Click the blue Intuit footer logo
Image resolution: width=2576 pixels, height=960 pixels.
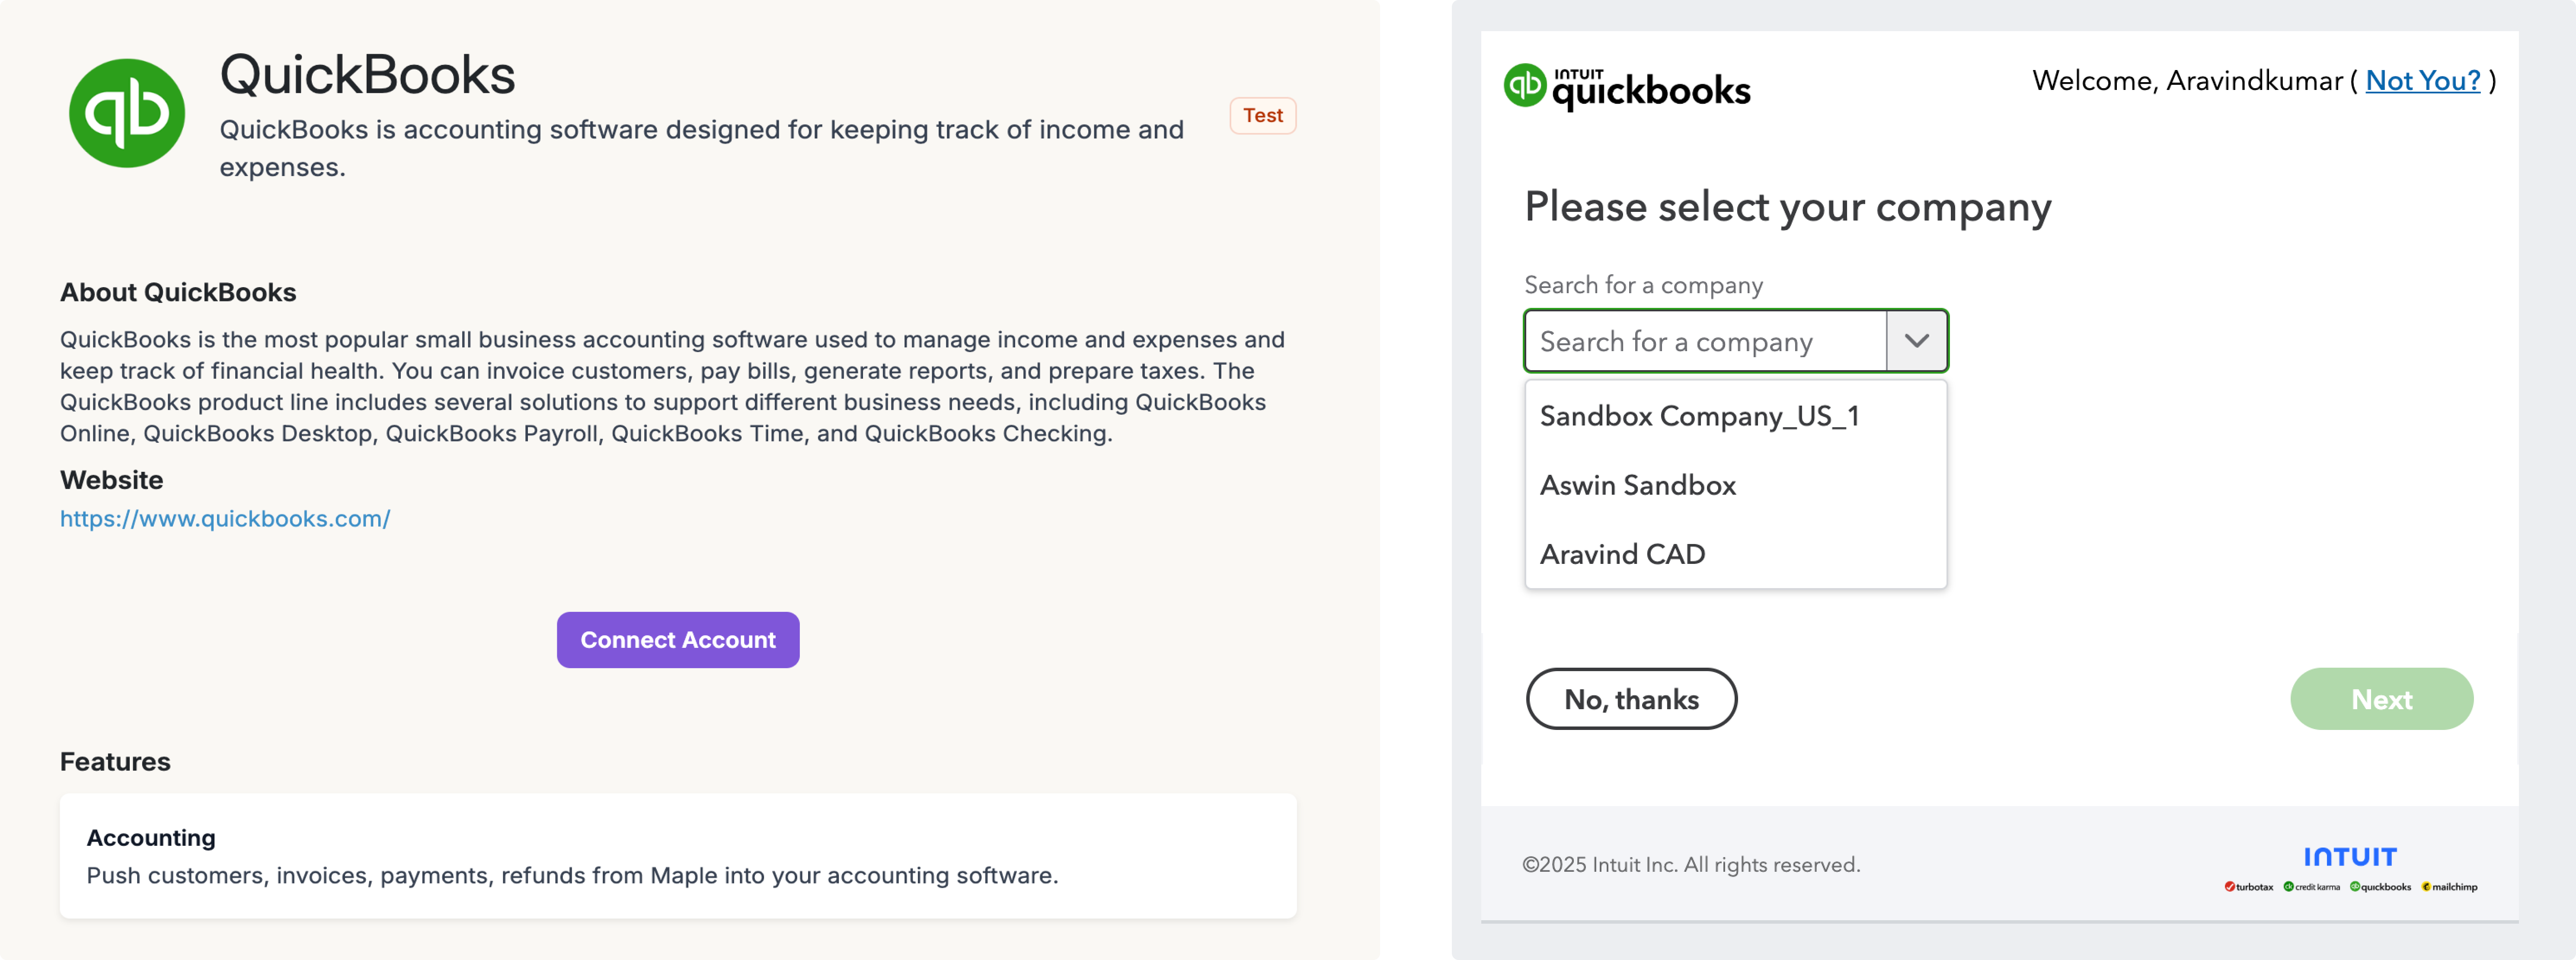click(x=2350, y=857)
